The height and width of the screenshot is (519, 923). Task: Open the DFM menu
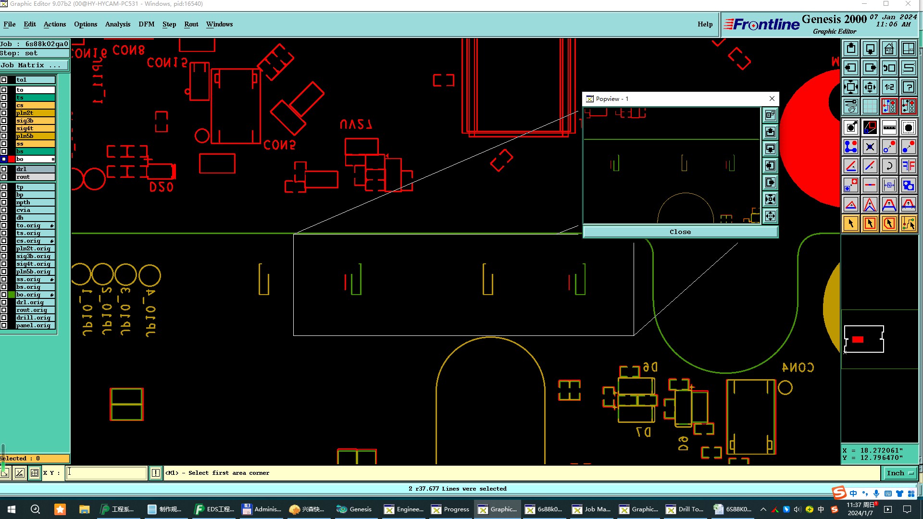pyautogui.click(x=146, y=24)
